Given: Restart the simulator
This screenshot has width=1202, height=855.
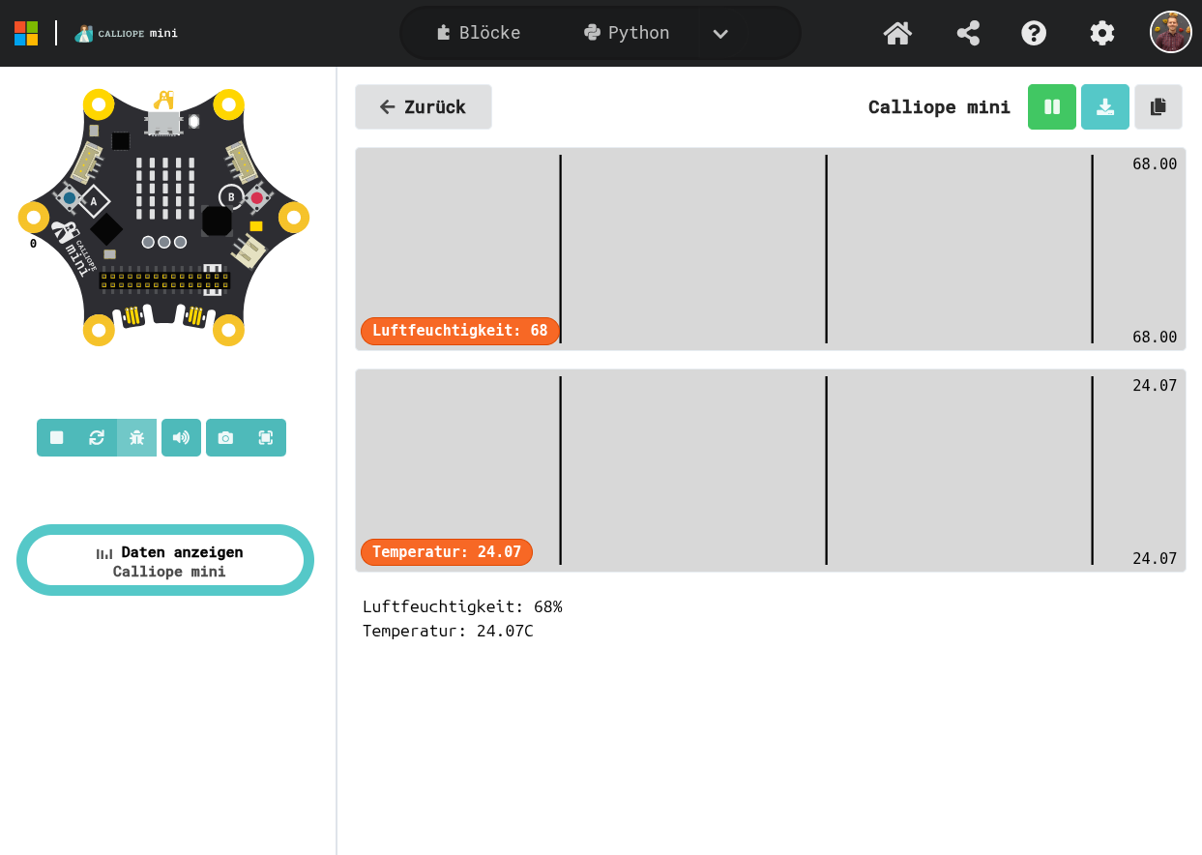Looking at the screenshot, I should [x=97, y=437].
